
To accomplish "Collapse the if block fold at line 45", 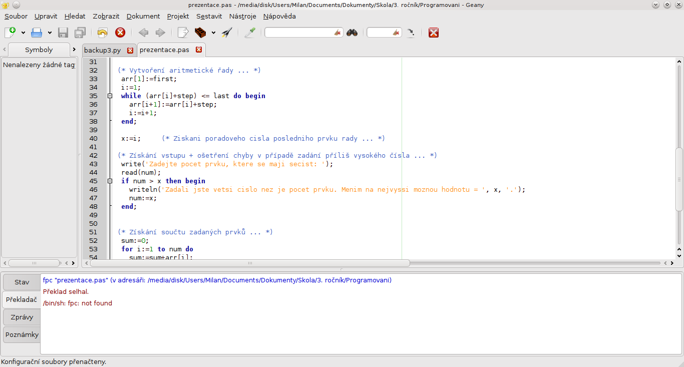I will pyautogui.click(x=110, y=181).
